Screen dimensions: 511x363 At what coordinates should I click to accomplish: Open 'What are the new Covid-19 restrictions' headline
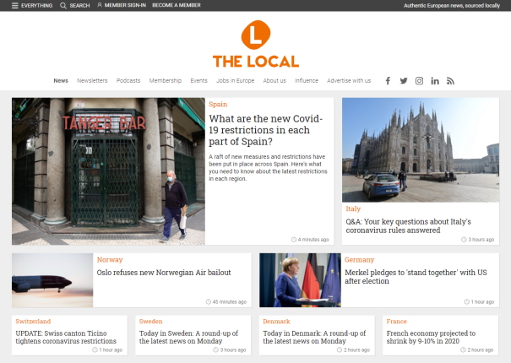(x=265, y=130)
